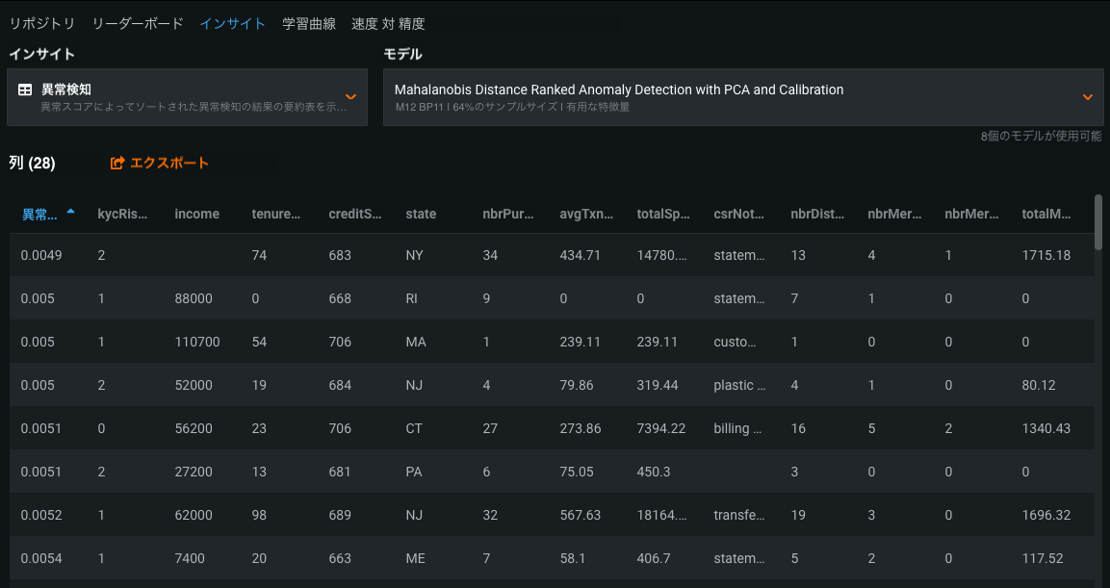Click the state column header
Viewport: 1110px width, 588px height.
pyautogui.click(x=421, y=214)
